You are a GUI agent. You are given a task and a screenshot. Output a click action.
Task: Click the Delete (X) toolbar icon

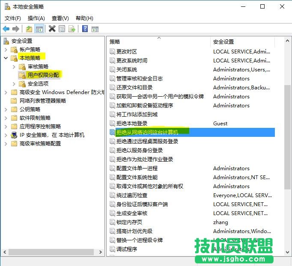(x=52, y=29)
